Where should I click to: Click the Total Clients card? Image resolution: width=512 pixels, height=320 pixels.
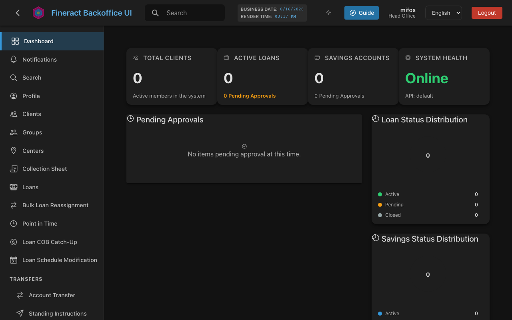pos(172,76)
